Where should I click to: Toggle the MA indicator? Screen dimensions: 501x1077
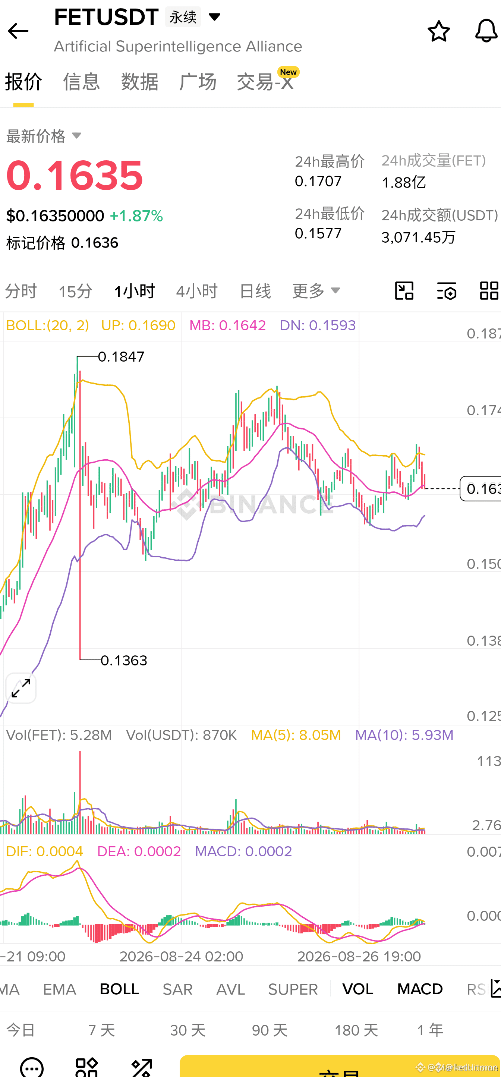pyautogui.click(x=9, y=989)
